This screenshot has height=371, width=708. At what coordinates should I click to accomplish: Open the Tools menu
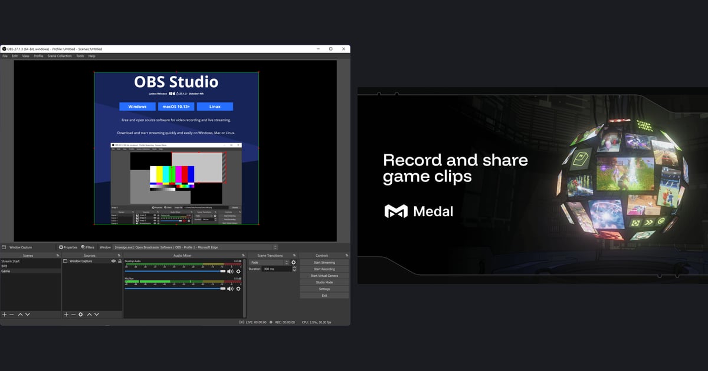click(80, 56)
